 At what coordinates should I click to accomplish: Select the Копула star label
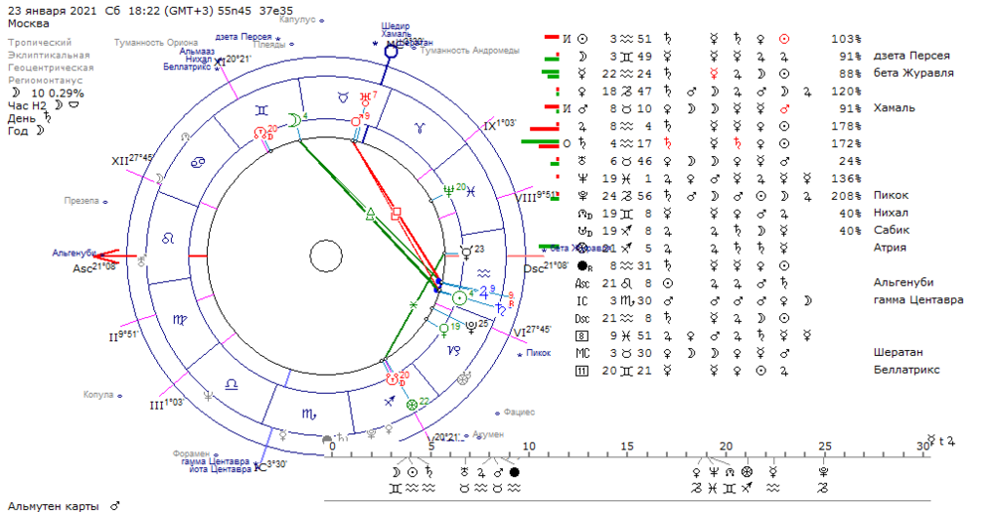98,395
